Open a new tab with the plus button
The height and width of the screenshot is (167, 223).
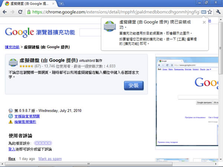pyautogui.click(x=61, y=4)
